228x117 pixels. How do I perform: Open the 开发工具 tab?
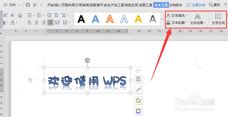pyautogui.click(x=118, y=5)
